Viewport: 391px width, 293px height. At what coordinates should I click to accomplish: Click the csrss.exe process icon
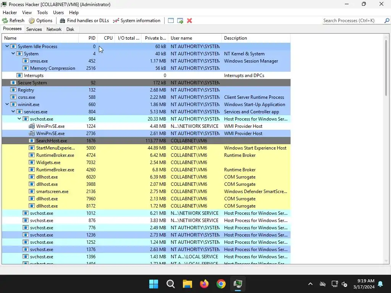pyautogui.click(x=13, y=97)
